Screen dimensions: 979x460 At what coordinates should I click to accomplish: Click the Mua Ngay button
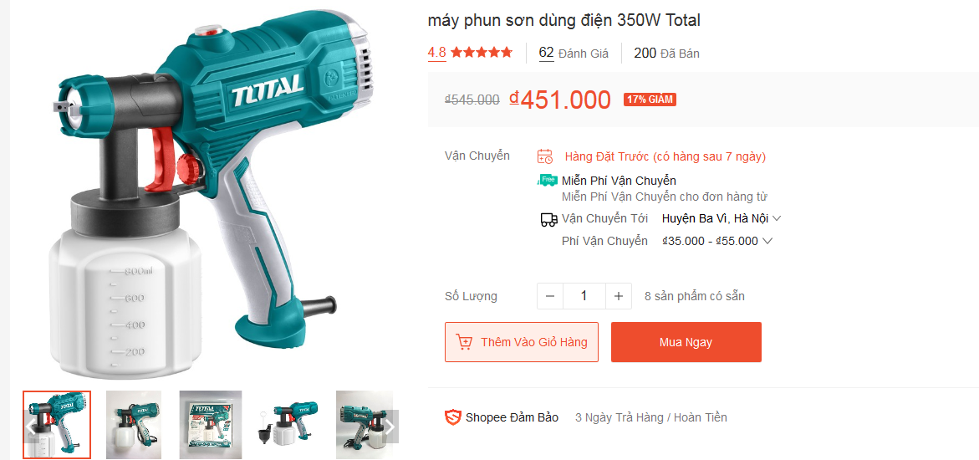point(686,342)
